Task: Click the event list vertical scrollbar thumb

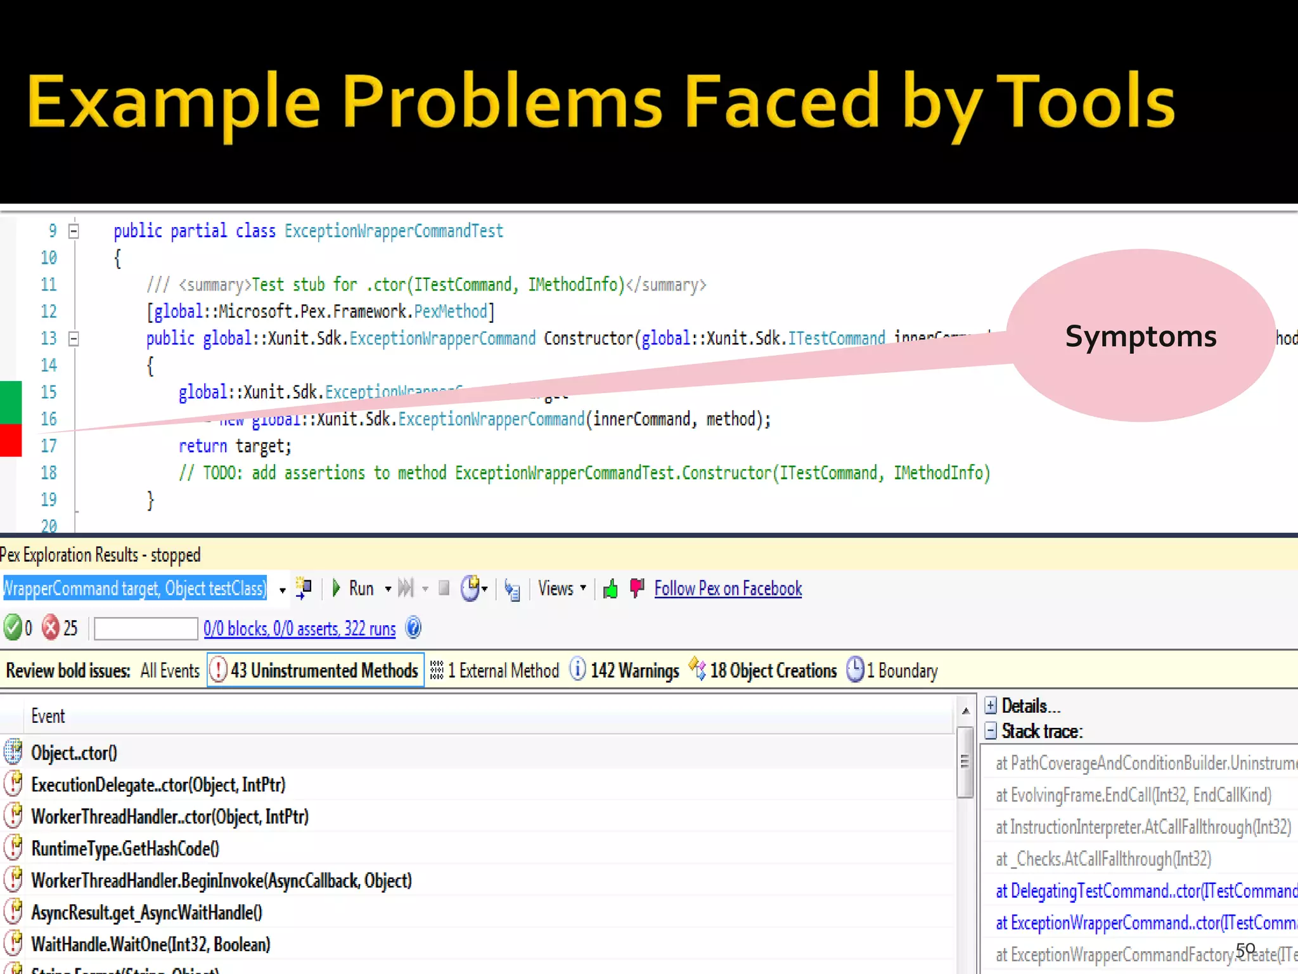Action: [x=965, y=762]
